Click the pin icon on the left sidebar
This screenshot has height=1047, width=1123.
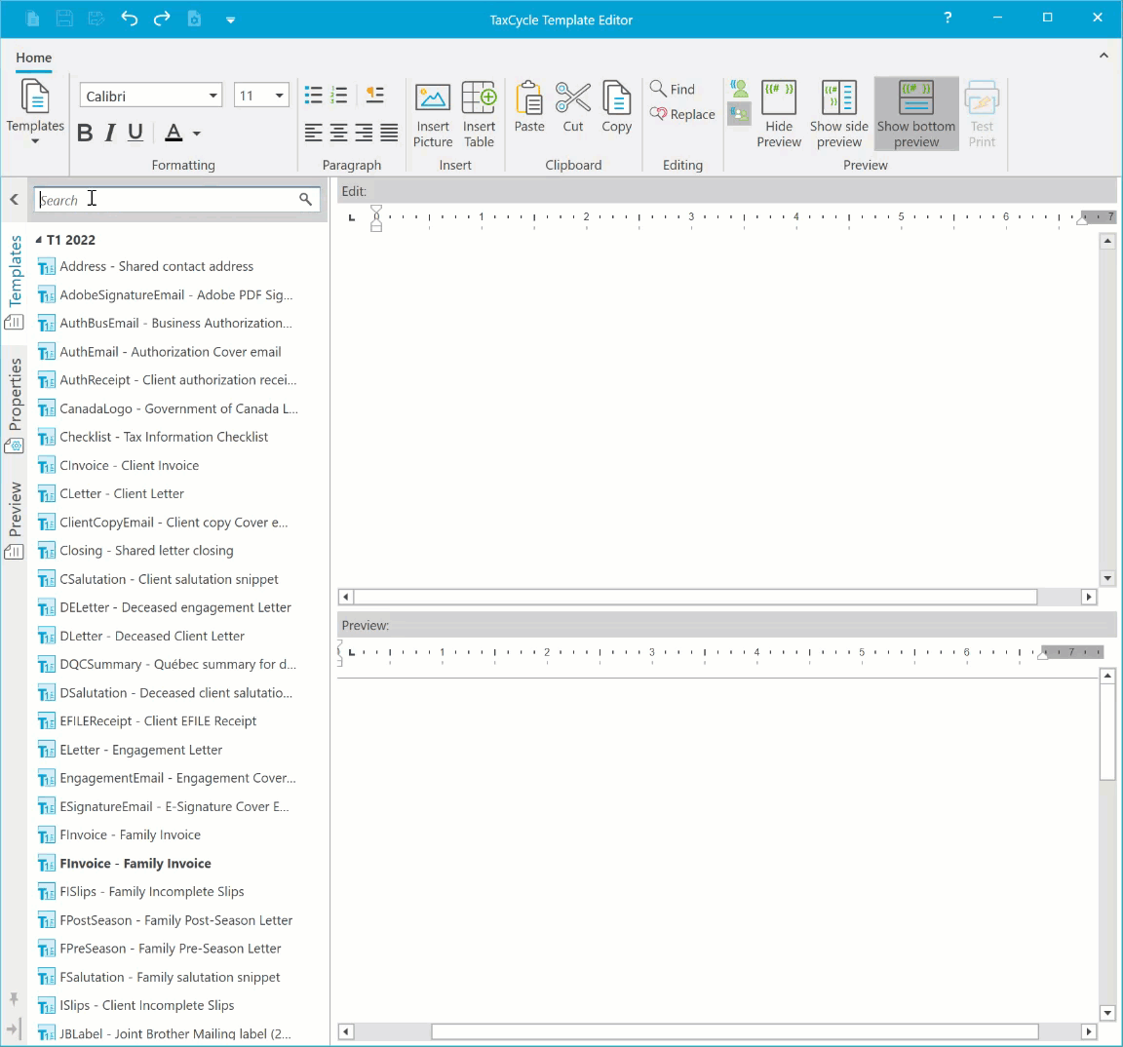[x=14, y=999]
